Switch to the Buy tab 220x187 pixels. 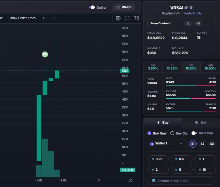tap(163, 123)
